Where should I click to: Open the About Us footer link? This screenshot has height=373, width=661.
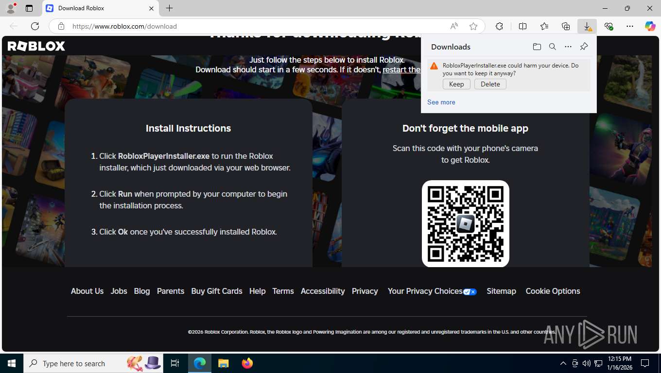pyautogui.click(x=87, y=291)
